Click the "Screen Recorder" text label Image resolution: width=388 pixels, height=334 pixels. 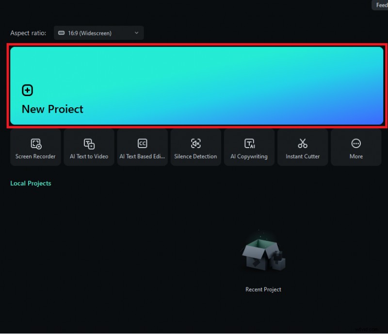(35, 156)
